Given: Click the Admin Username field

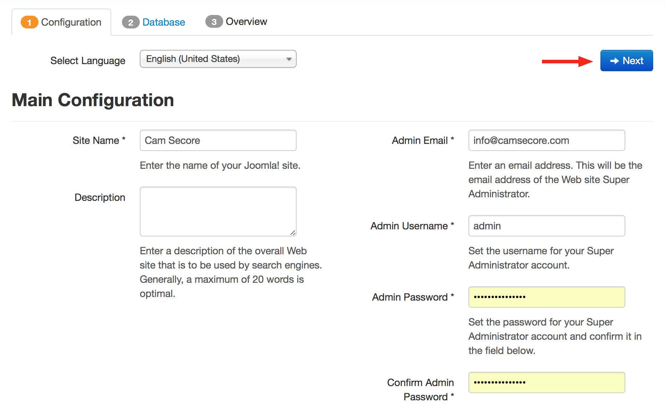Looking at the screenshot, I should pyautogui.click(x=546, y=226).
